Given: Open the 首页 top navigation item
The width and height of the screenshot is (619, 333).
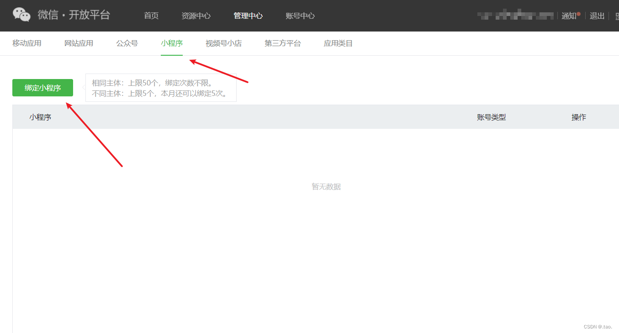Looking at the screenshot, I should point(151,16).
